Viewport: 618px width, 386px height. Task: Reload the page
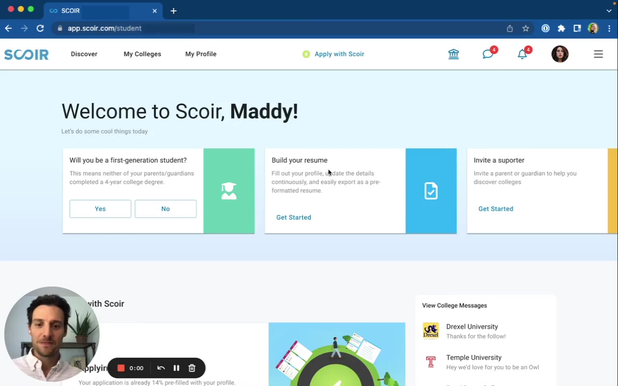(x=40, y=28)
